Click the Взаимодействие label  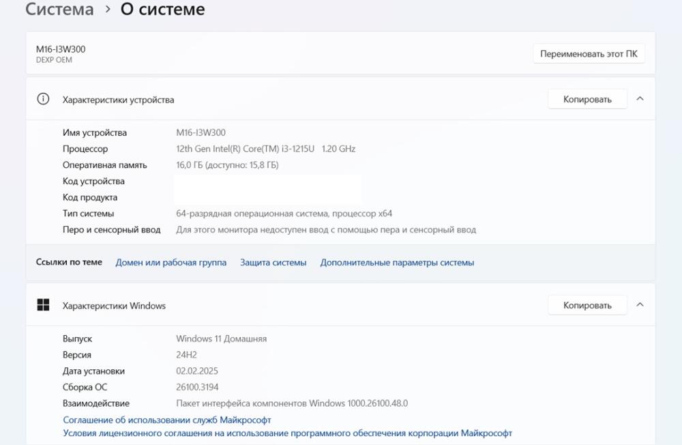click(x=96, y=403)
